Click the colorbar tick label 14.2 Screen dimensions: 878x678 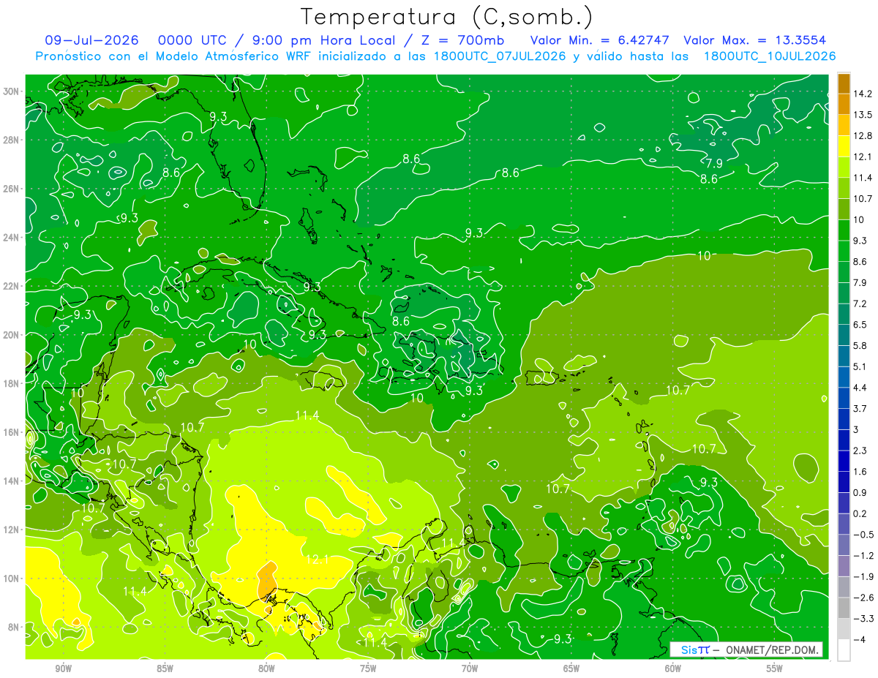pos(863,94)
